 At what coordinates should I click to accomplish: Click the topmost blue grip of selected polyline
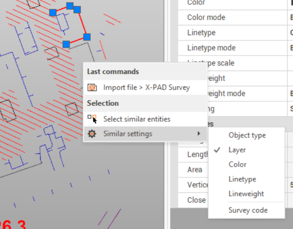point(70,6)
